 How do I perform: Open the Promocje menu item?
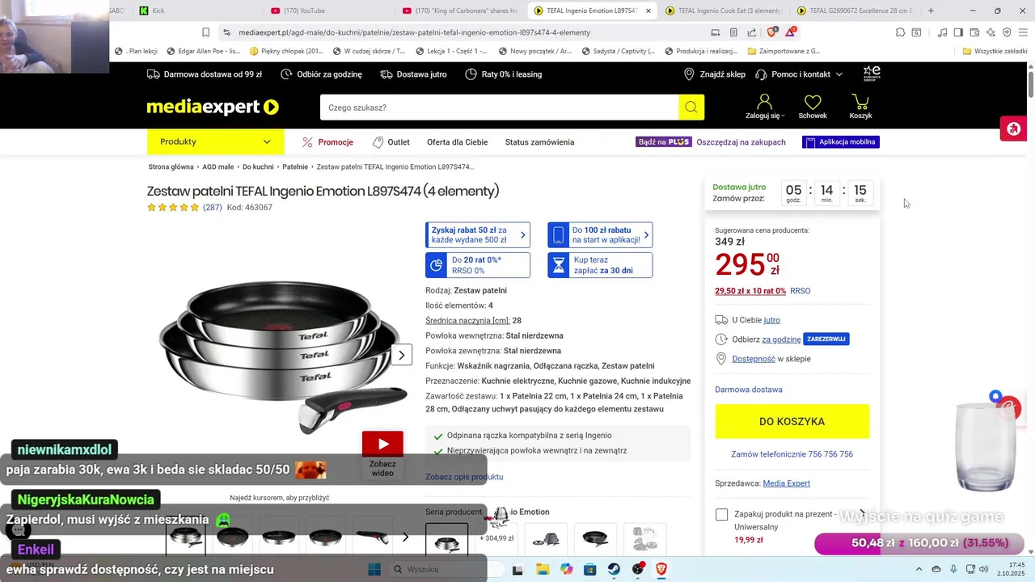pyautogui.click(x=327, y=142)
